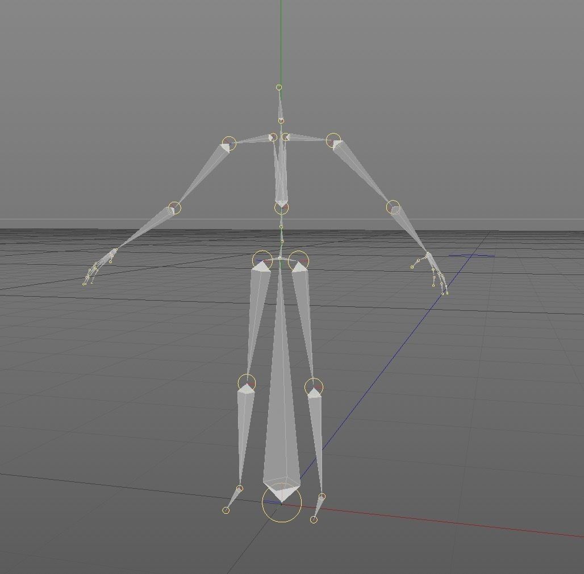Select the screen-left toe tip joint
584x574 pixels.
[226, 510]
